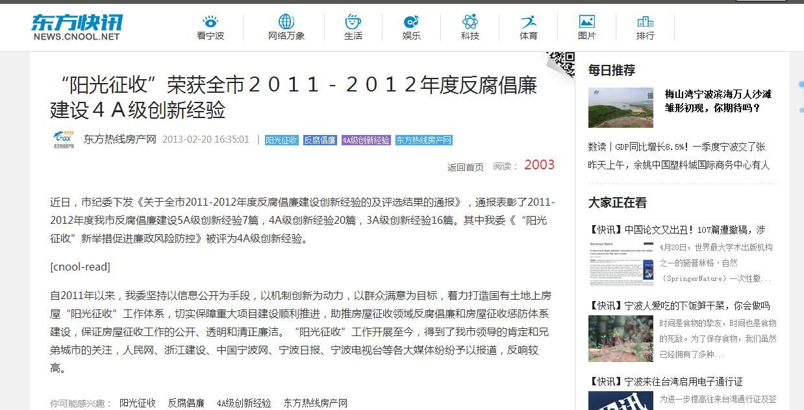Click 返回首页 link
The image size is (804, 410).
point(465,167)
